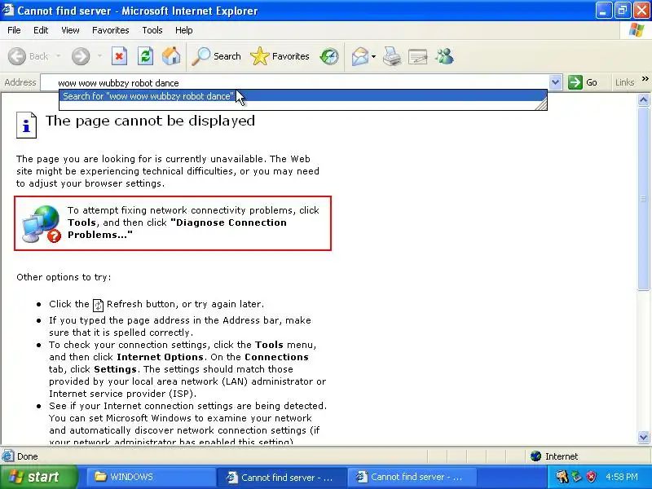
Task: Click the scrollbar up arrow
Action: [643, 99]
